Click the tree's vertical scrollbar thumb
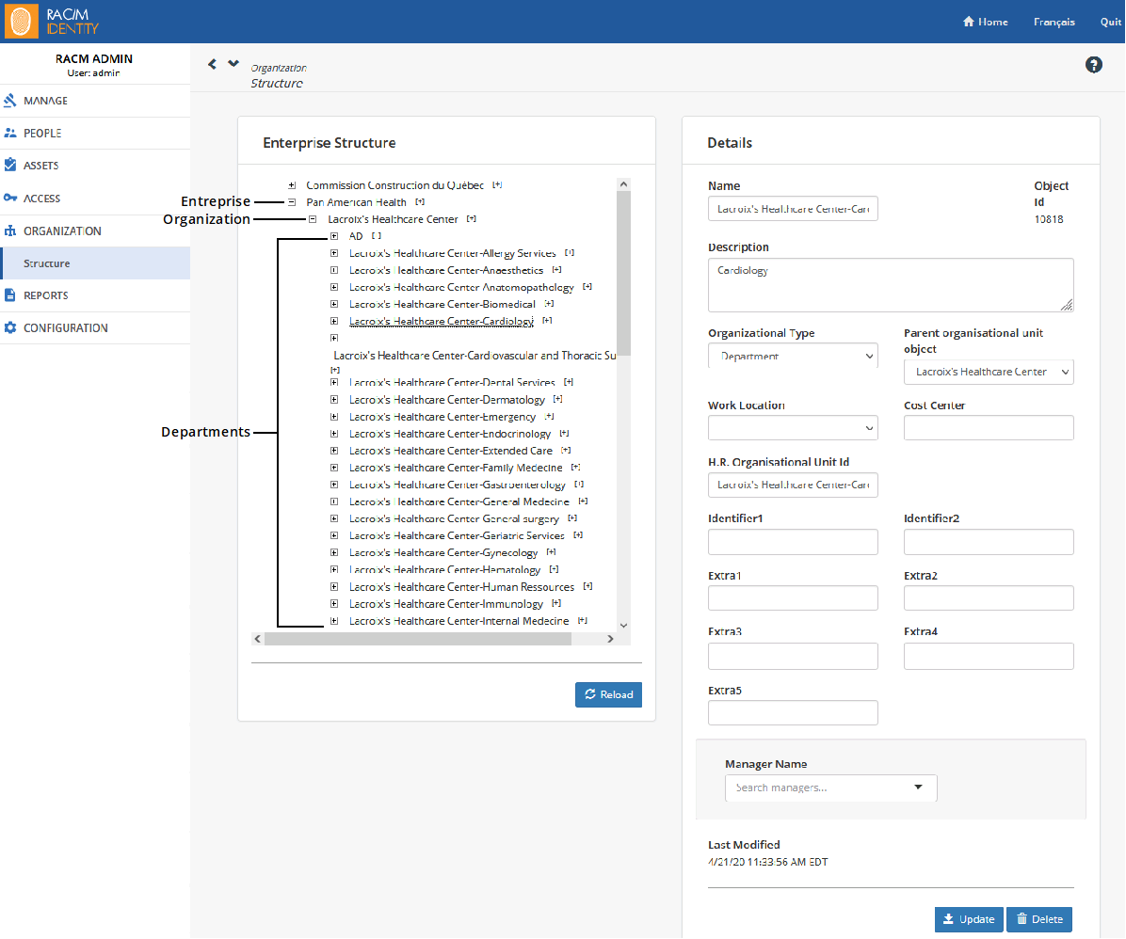1126x939 pixels. pos(623,273)
